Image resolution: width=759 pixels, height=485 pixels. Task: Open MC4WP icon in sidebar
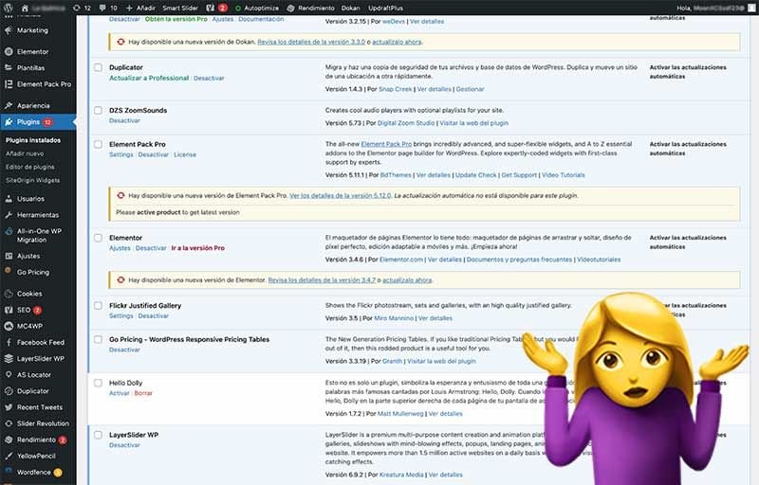(x=9, y=326)
